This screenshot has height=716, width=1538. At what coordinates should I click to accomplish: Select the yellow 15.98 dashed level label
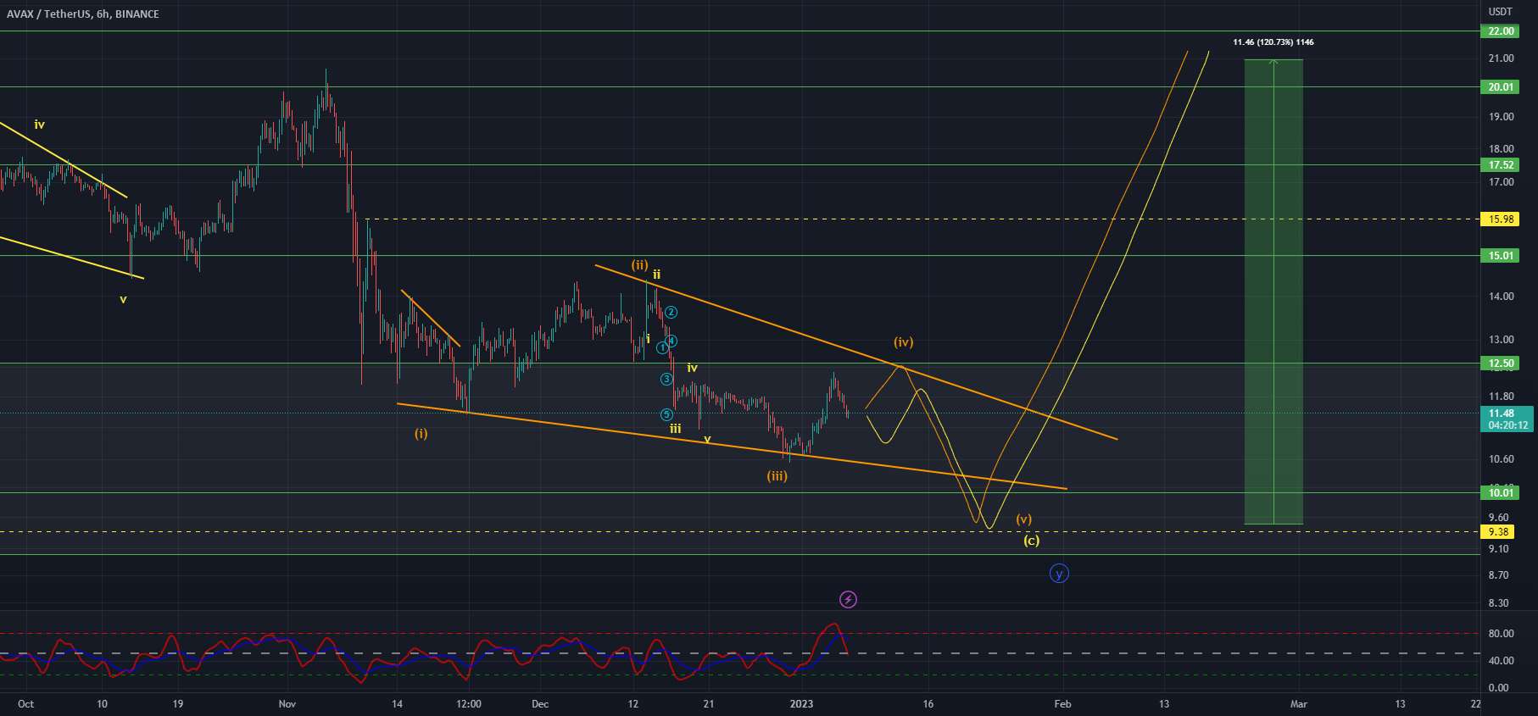1501,219
